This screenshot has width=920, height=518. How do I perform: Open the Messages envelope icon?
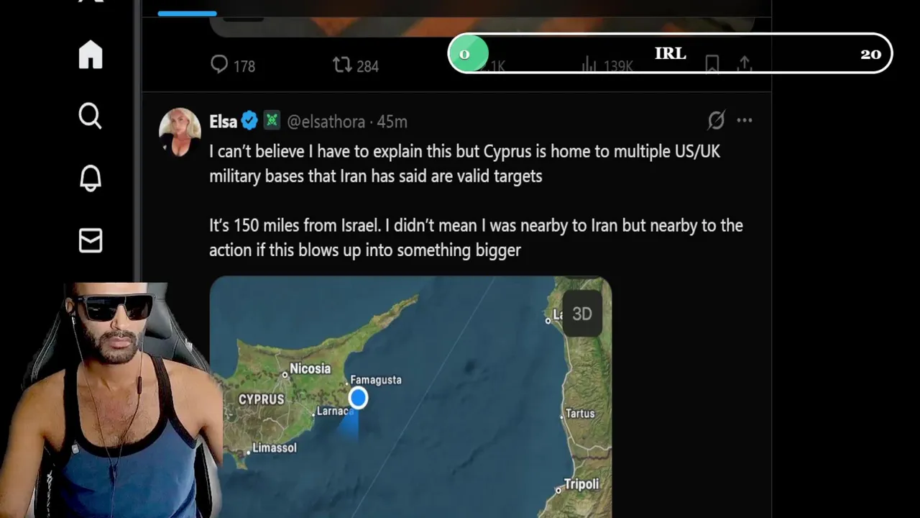pyautogui.click(x=91, y=240)
